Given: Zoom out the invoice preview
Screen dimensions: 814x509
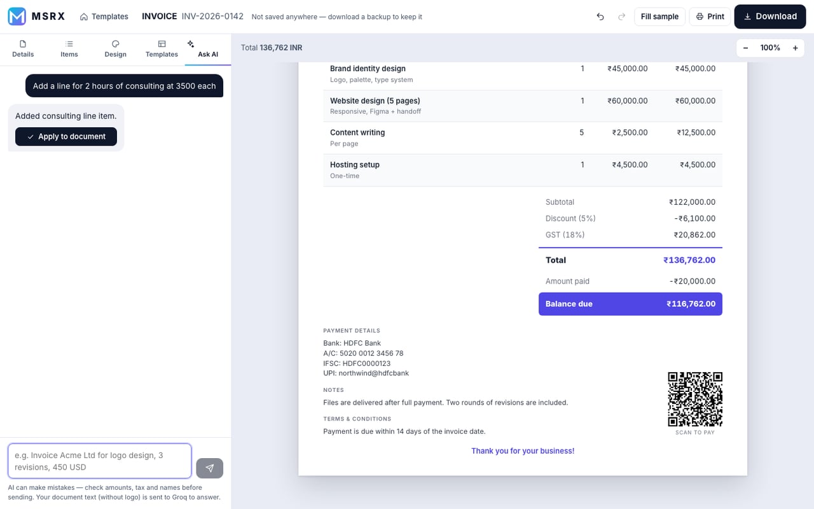Looking at the screenshot, I should point(745,48).
